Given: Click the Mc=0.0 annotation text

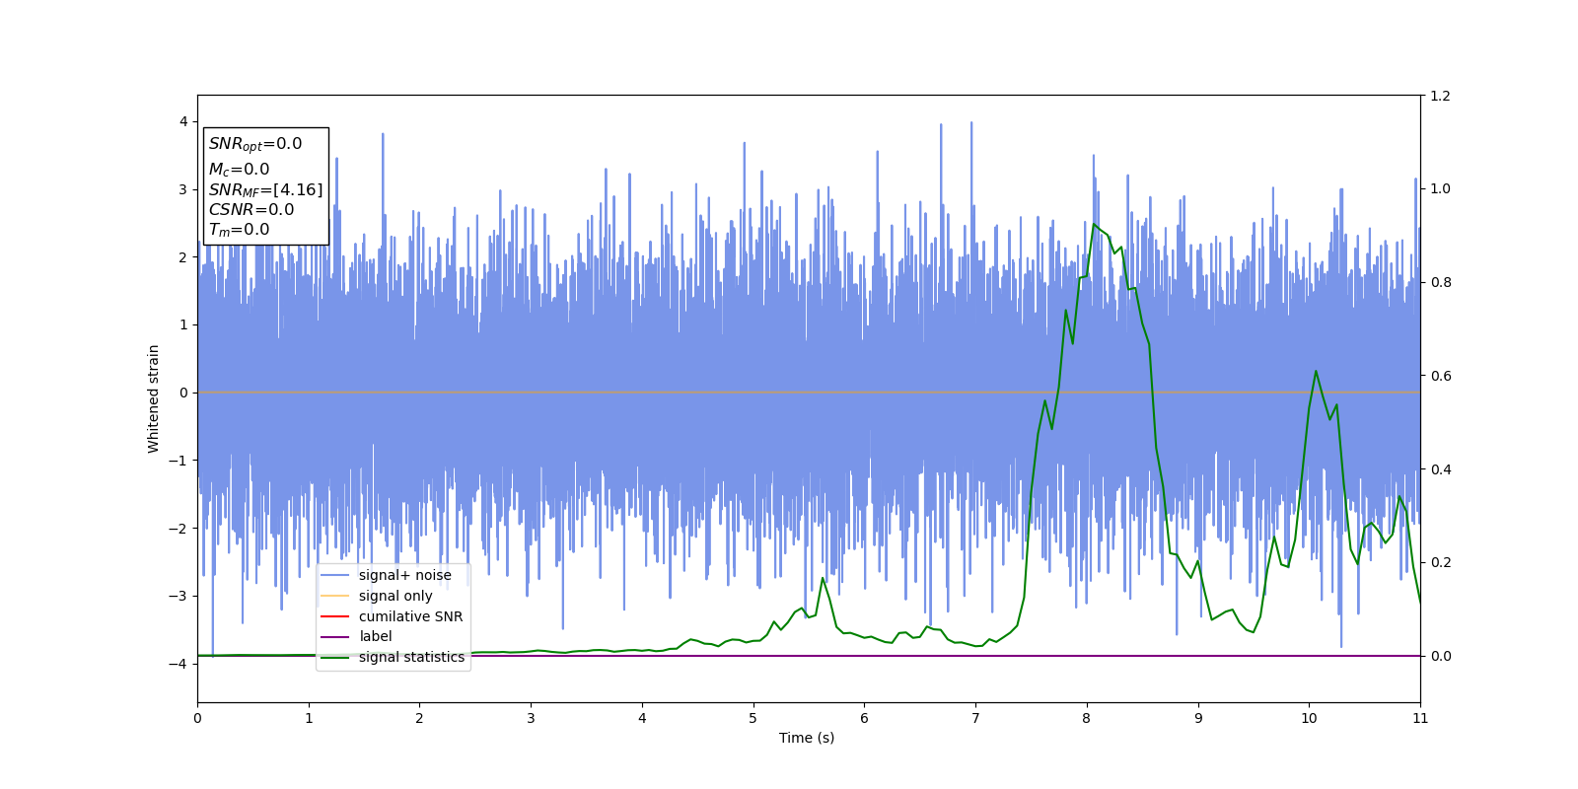Looking at the screenshot, I should [239, 170].
